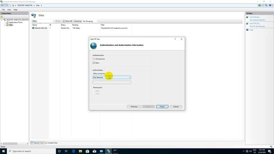
Task: Click Show All in the filter bar
Action: tap(68, 21)
